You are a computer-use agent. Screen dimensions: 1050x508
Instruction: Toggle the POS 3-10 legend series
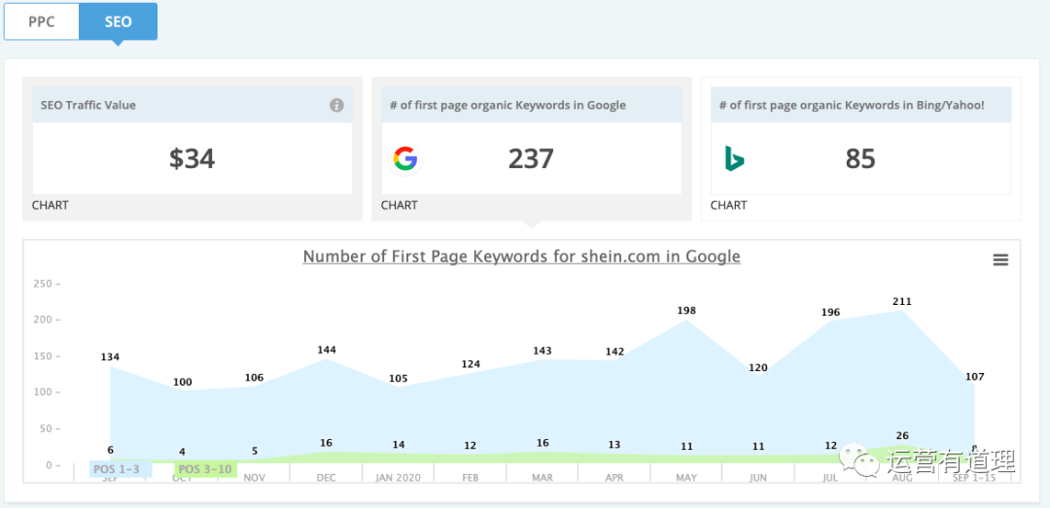pos(203,470)
